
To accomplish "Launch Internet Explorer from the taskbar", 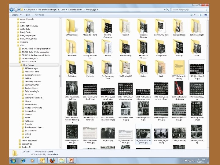I will [24, 160].
